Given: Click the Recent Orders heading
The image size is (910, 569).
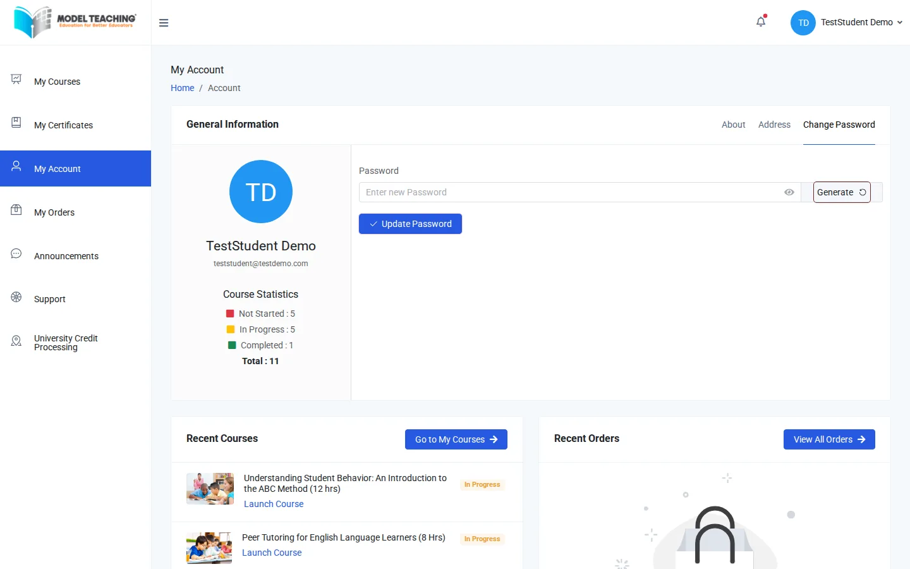Looking at the screenshot, I should [586, 438].
